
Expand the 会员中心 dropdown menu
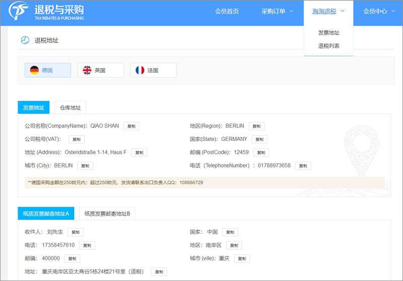(379, 12)
